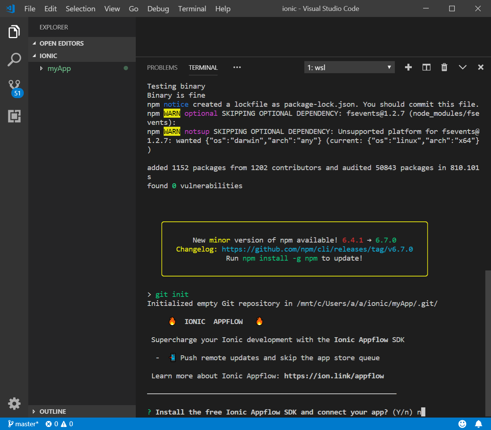Click the feedback smiley in status bar
Image resolution: width=491 pixels, height=430 pixels.
click(462, 424)
